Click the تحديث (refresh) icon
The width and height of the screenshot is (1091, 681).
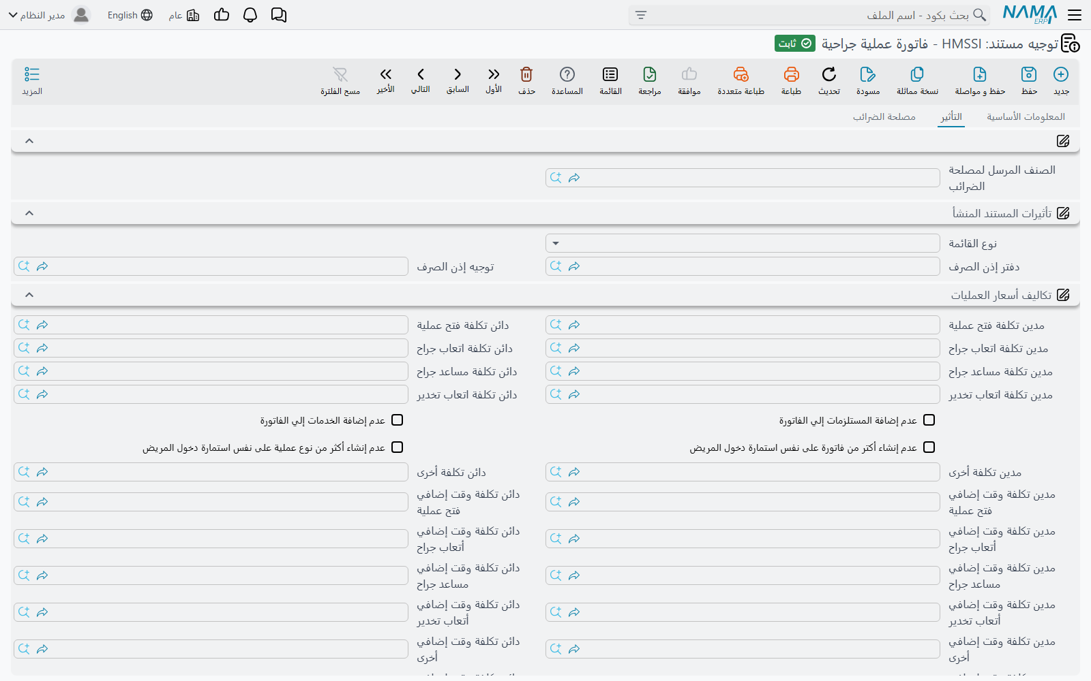point(829,74)
